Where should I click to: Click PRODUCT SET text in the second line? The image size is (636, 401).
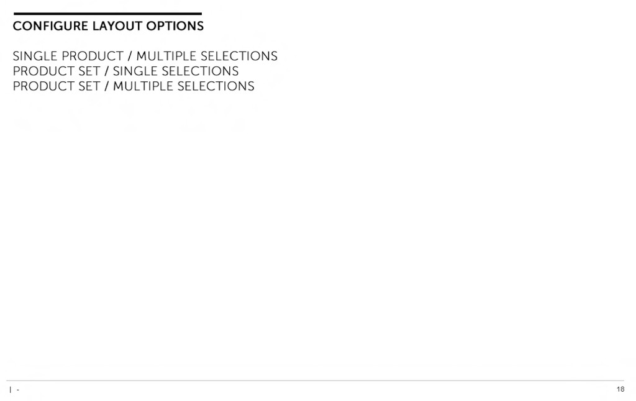pos(57,71)
